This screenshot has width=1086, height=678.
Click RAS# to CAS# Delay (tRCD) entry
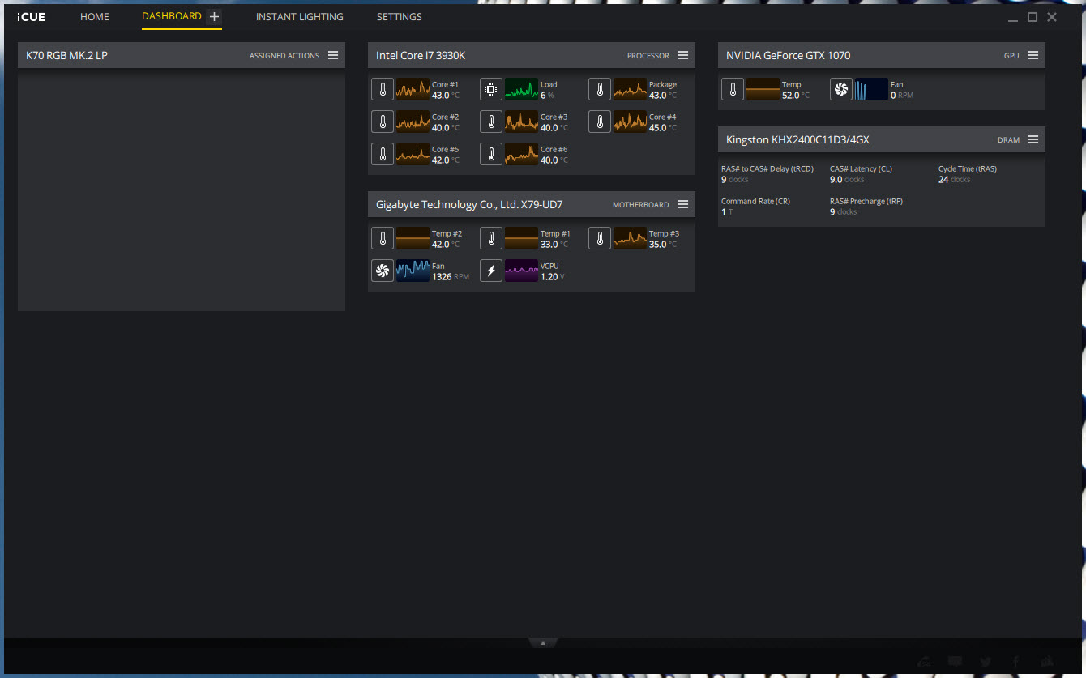[767, 174]
